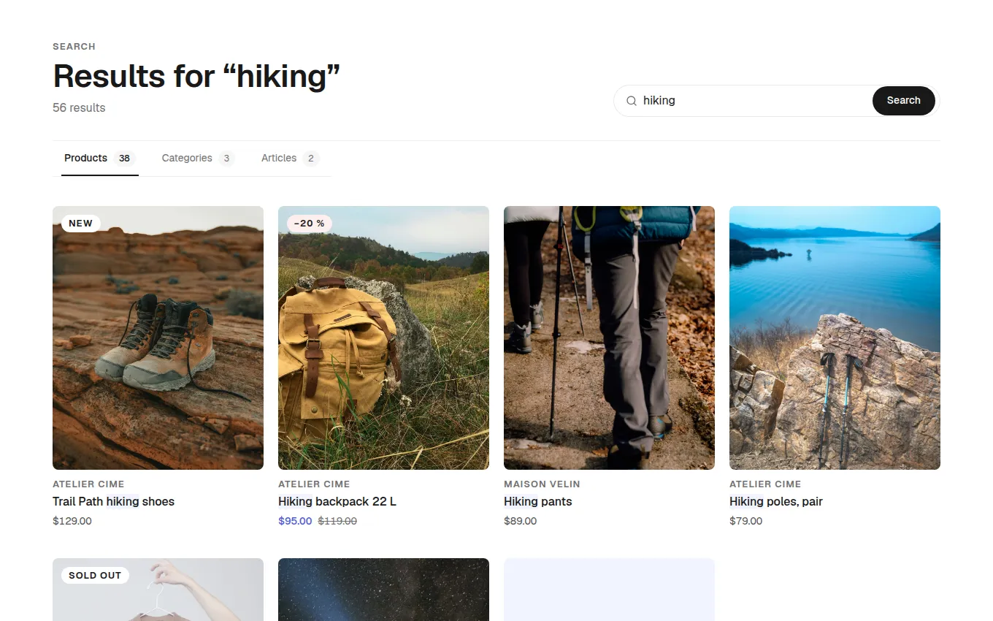This screenshot has height=621, width=993.
Task: Click the $129.00 price
Action: pos(72,521)
